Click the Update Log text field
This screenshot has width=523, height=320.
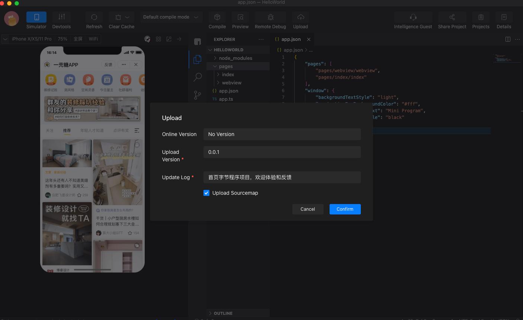[282, 177]
